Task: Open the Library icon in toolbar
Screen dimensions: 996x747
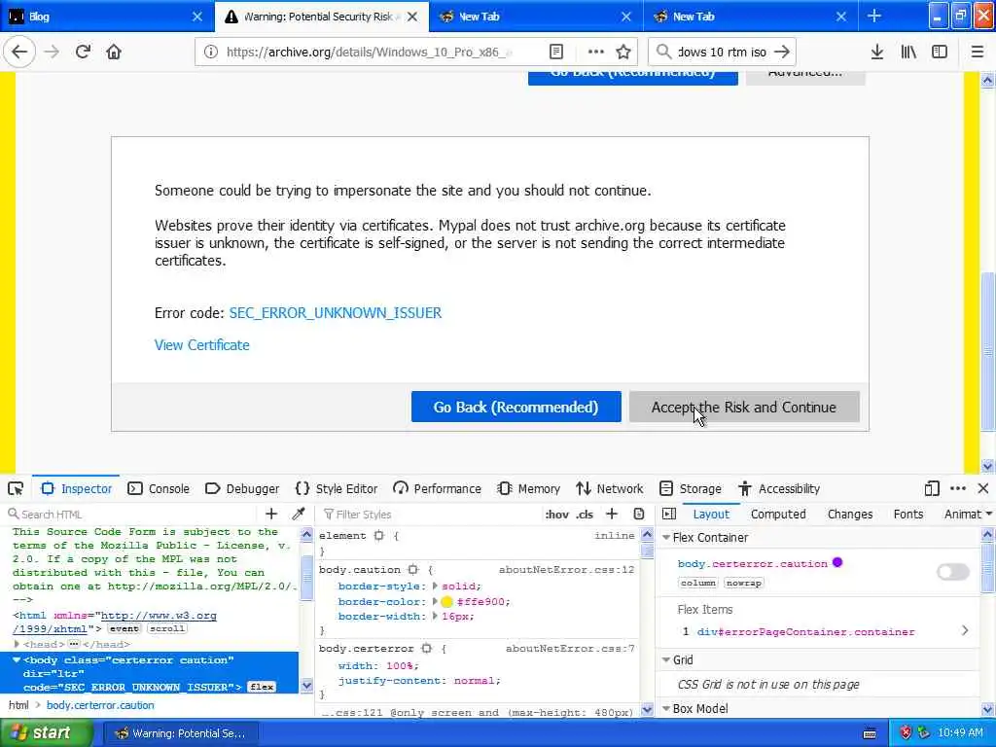Action: pyautogui.click(x=908, y=53)
